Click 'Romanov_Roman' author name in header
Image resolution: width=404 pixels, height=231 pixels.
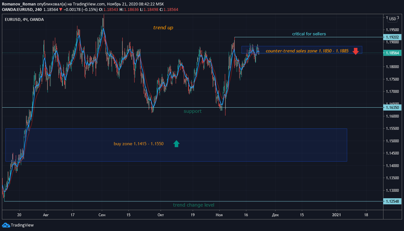coord(19,4)
